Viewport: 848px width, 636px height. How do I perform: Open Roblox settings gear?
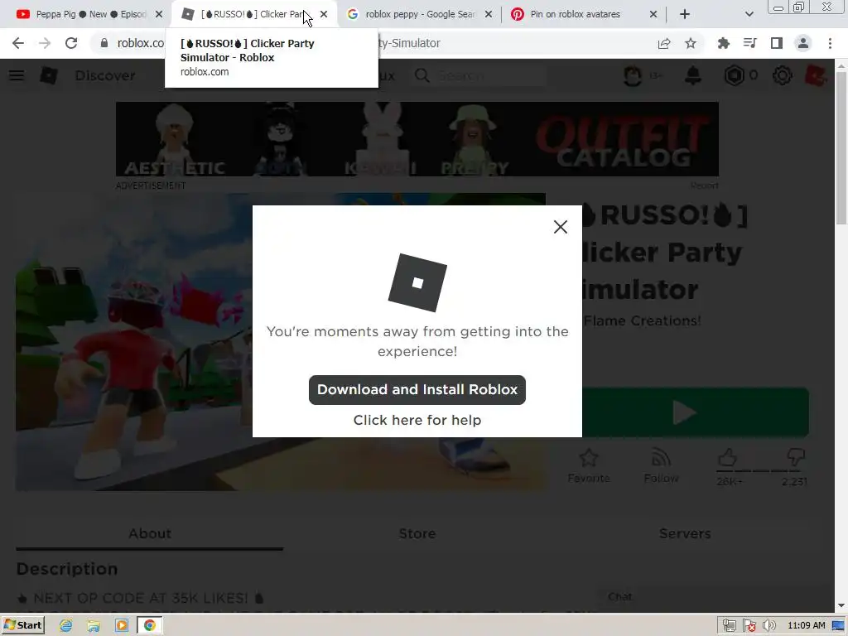pos(782,75)
